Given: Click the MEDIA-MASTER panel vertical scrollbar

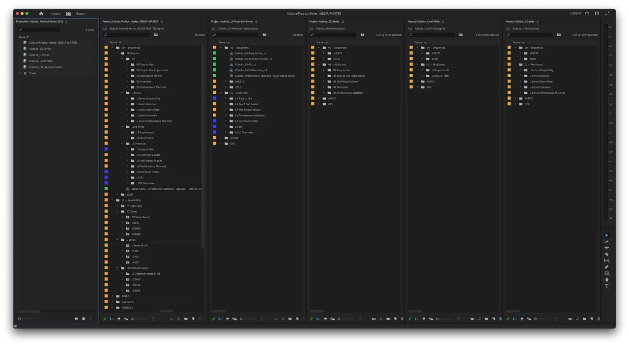Looking at the screenshot, I should pos(203,147).
